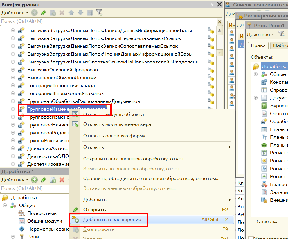Viewport: 288px width, 239px height.
Task: Choose 'Скопировать' F9 in the context menu
Action: click(x=152, y=229)
